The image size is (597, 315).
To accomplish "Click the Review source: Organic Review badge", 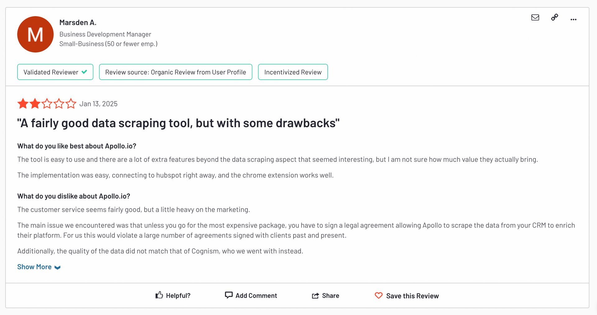I will click(x=176, y=72).
